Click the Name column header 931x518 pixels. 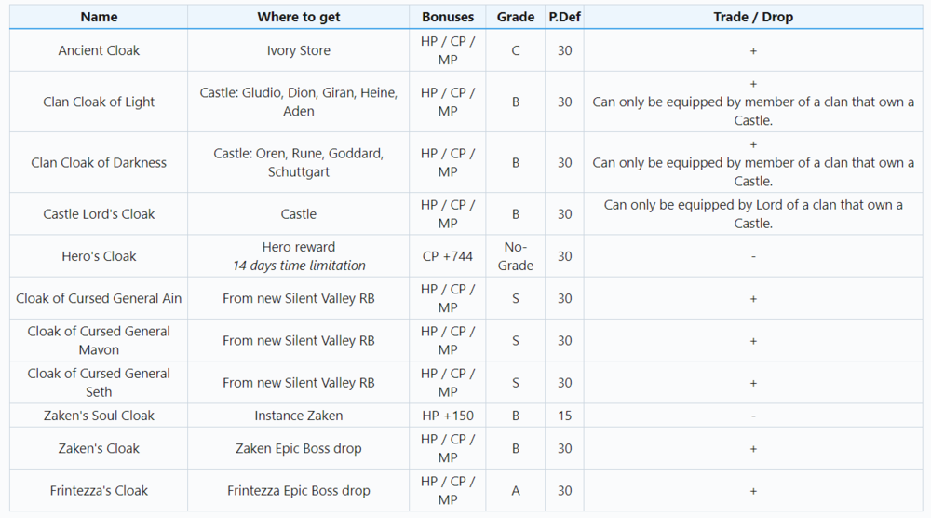point(99,17)
